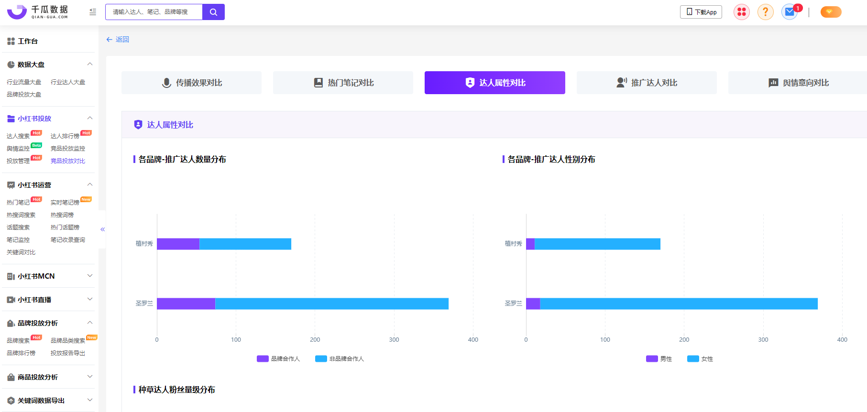
Task: Open 工作台 in sidebar
Action: (28, 41)
